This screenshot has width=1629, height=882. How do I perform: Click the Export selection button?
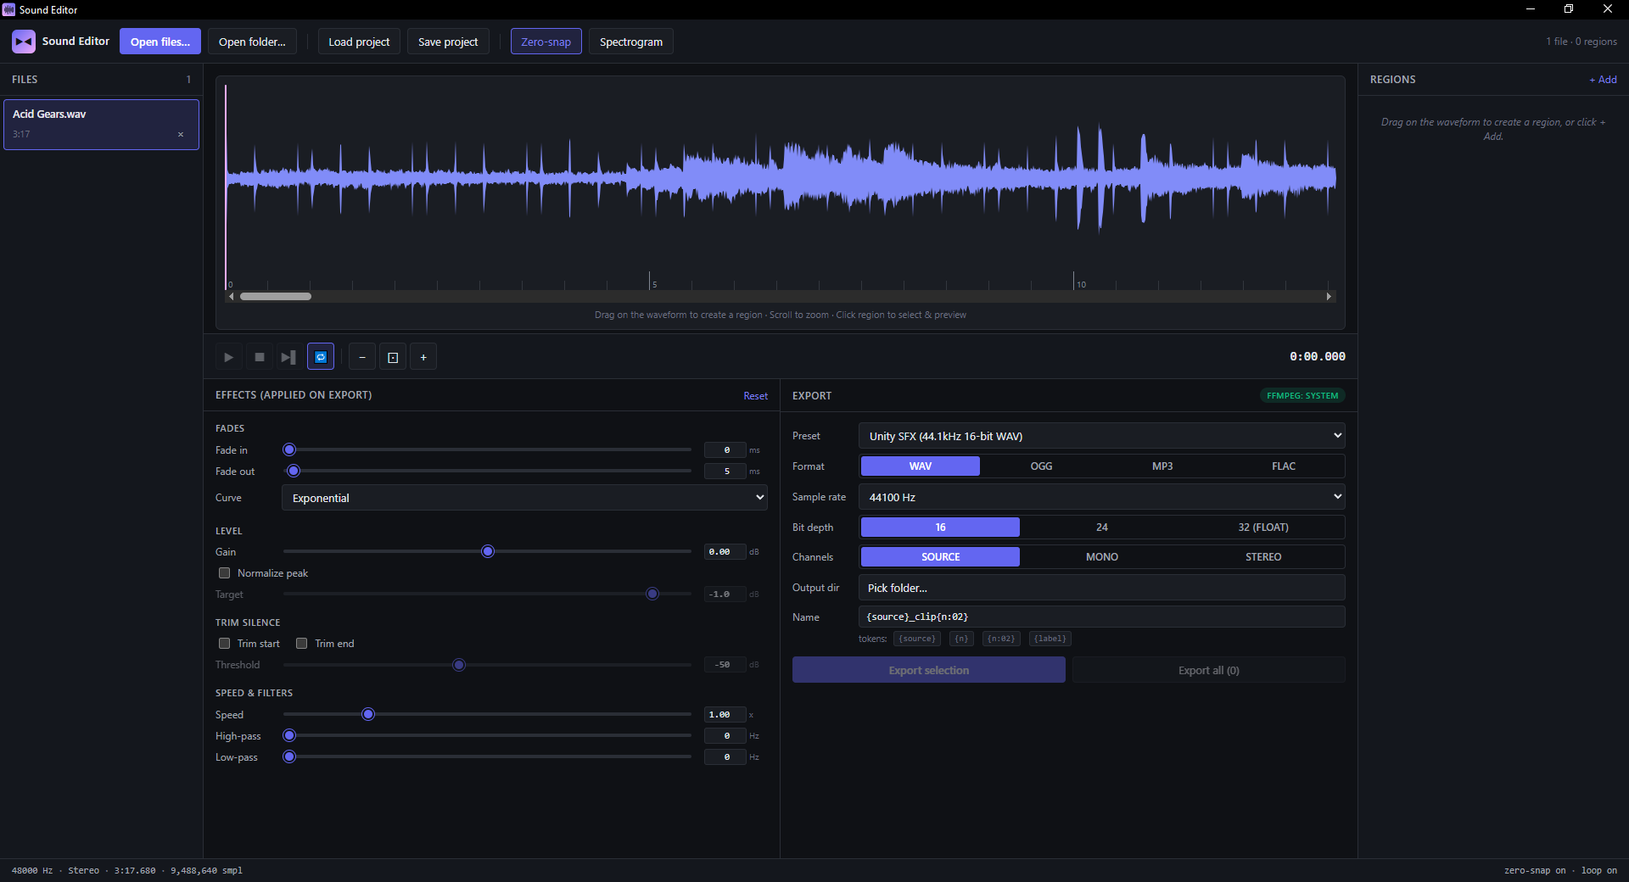tap(929, 670)
